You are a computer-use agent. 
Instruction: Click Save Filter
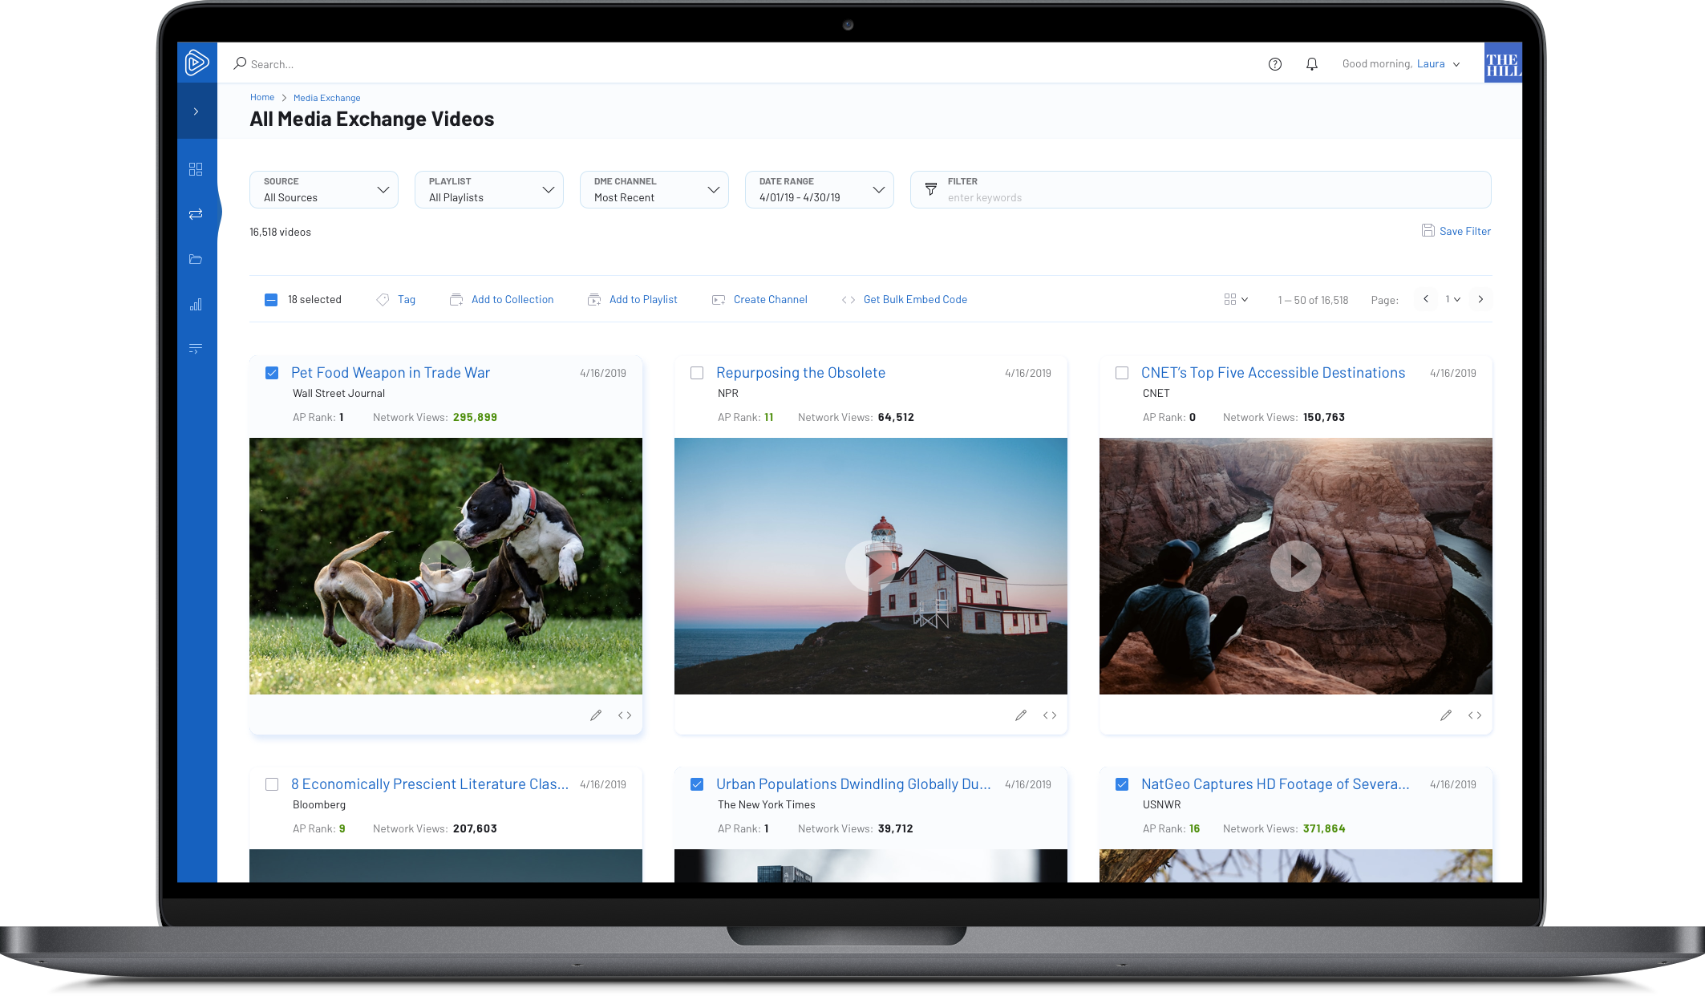1456,231
